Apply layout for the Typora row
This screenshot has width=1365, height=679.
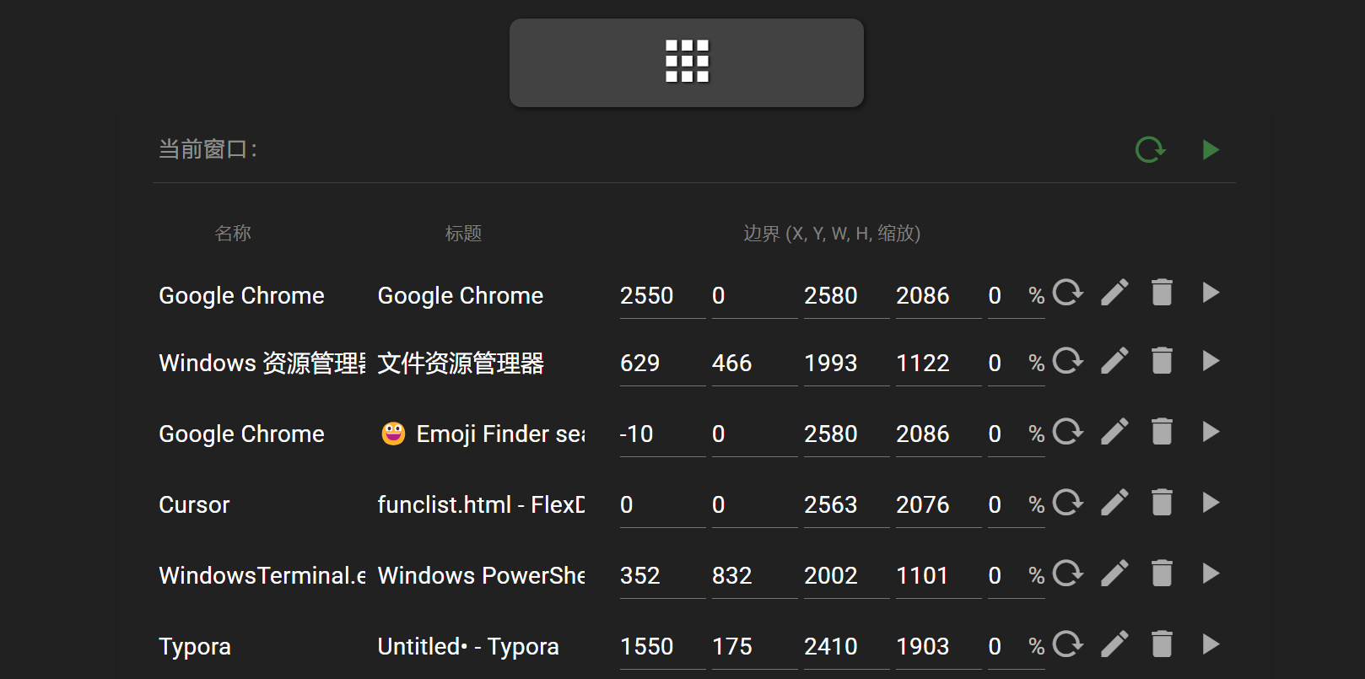point(1211,644)
